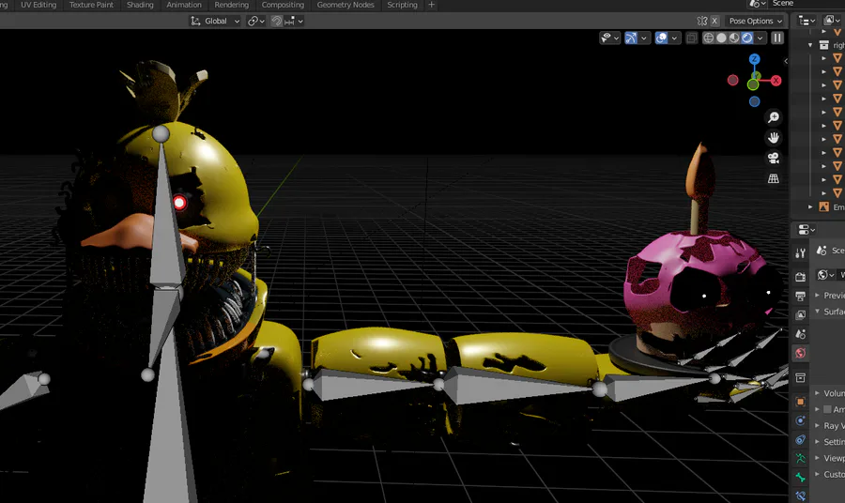Toggle X-ray view mode

[692, 38]
